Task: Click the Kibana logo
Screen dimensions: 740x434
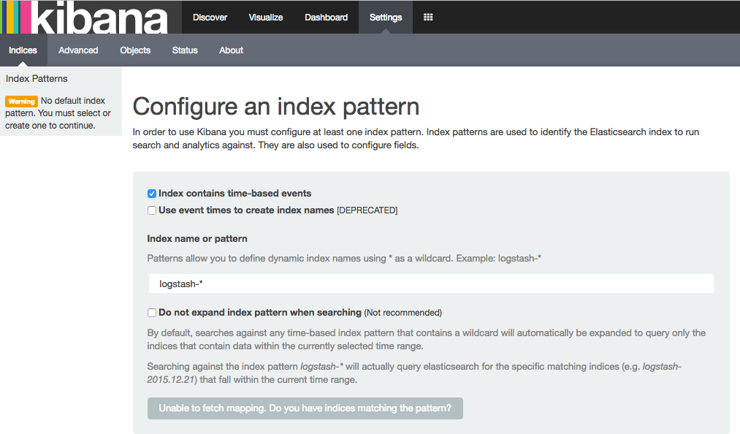Action: tap(84, 18)
